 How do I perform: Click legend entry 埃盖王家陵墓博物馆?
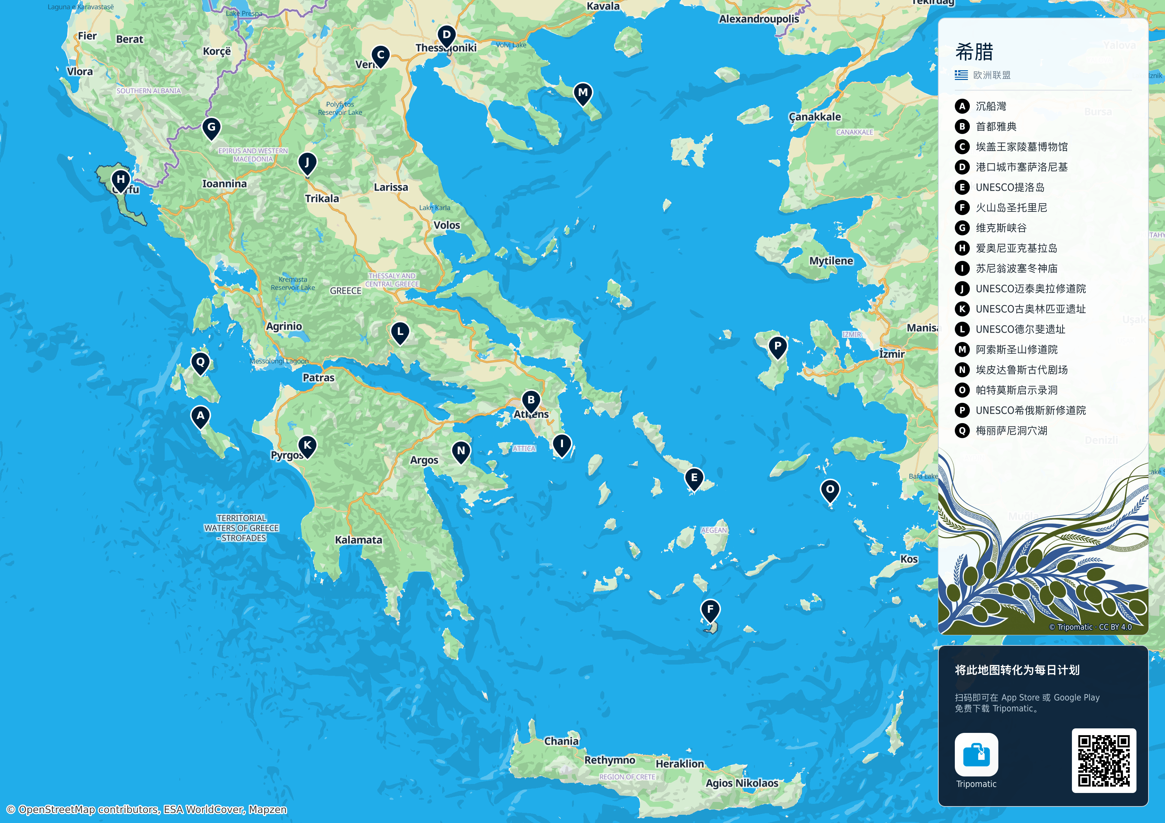pyautogui.click(x=1011, y=147)
